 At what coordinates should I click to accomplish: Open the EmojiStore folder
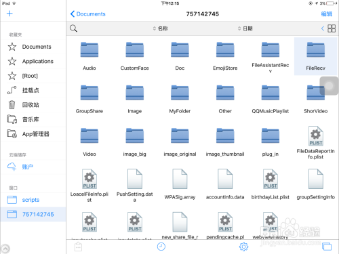(x=225, y=56)
